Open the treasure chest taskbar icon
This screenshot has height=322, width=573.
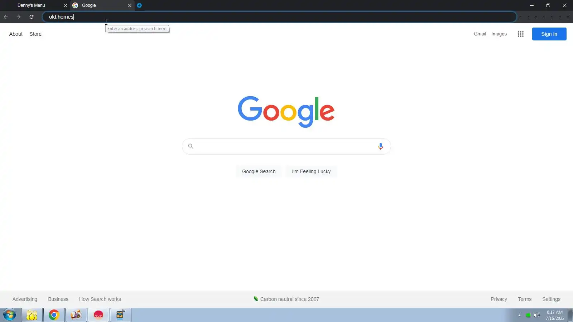tap(121, 315)
